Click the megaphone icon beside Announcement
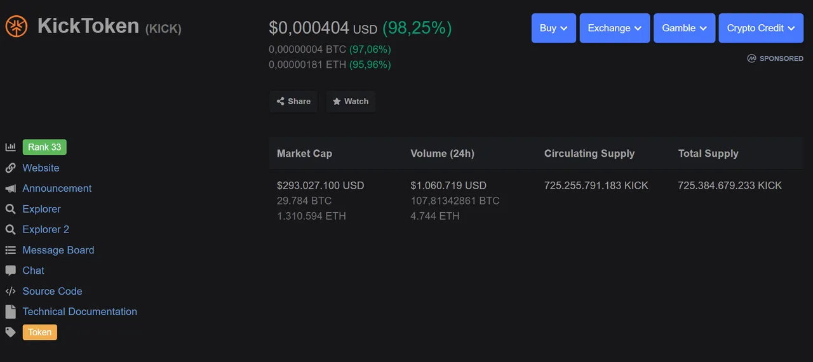 (10, 189)
